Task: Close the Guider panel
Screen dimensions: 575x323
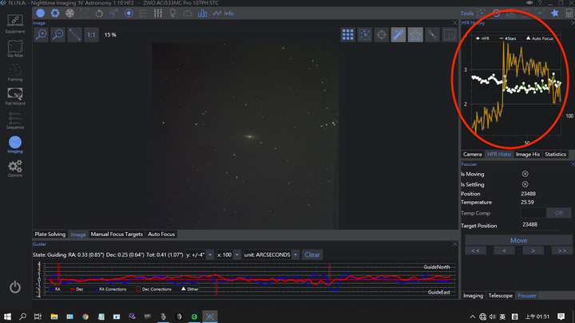Action: tap(454, 244)
